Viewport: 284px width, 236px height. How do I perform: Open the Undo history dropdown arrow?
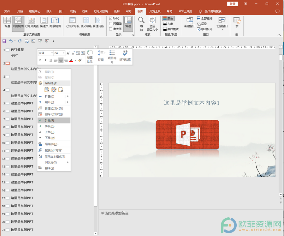15,41
